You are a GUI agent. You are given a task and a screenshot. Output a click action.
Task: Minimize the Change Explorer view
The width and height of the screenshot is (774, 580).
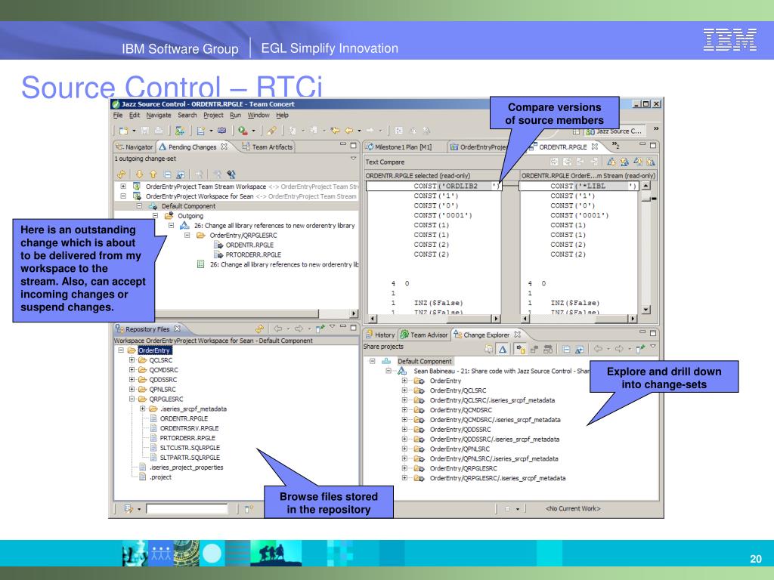click(642, 333)
